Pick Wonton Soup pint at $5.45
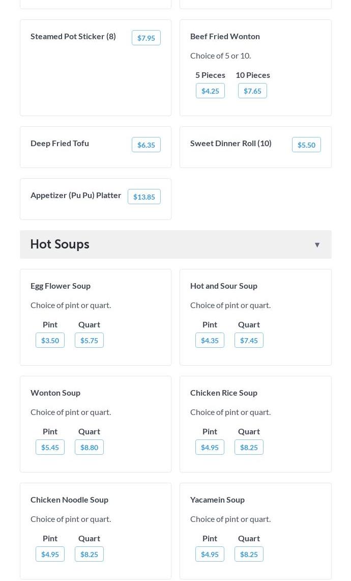This screenshot has height=581, width=351. click(x=50, y=447)
